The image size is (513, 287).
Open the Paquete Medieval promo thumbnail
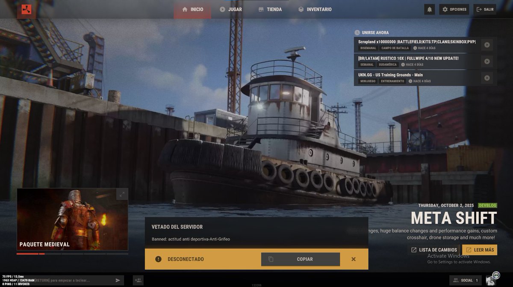72,220
